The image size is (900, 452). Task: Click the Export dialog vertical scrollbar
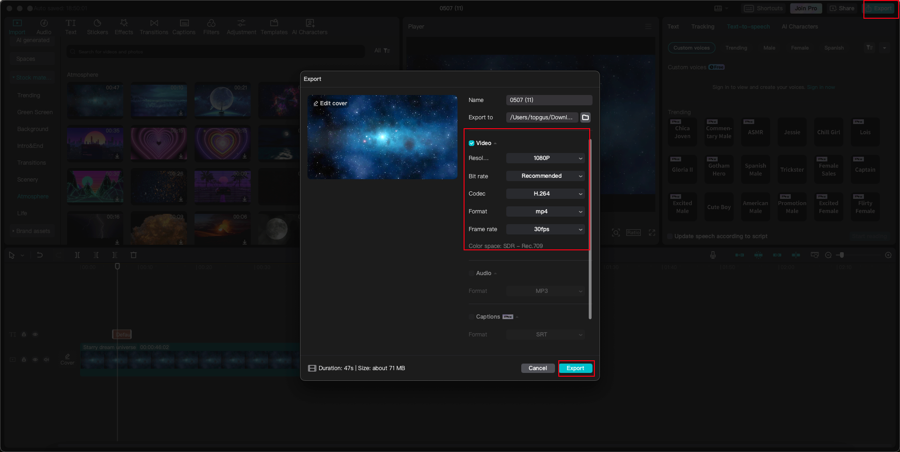point(590,229)
